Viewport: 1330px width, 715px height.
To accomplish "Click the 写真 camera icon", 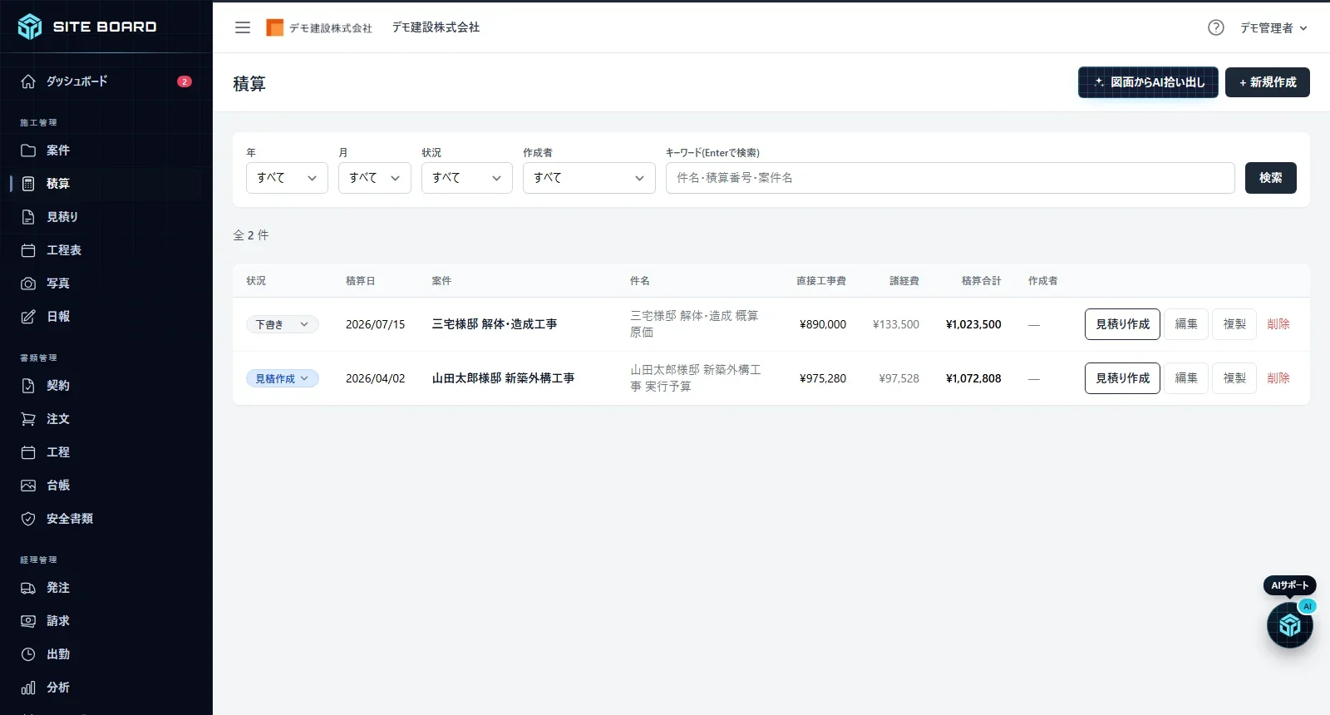I will tap(28, 284).
